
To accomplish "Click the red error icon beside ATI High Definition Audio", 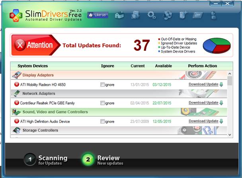I will tap(16, 121).
